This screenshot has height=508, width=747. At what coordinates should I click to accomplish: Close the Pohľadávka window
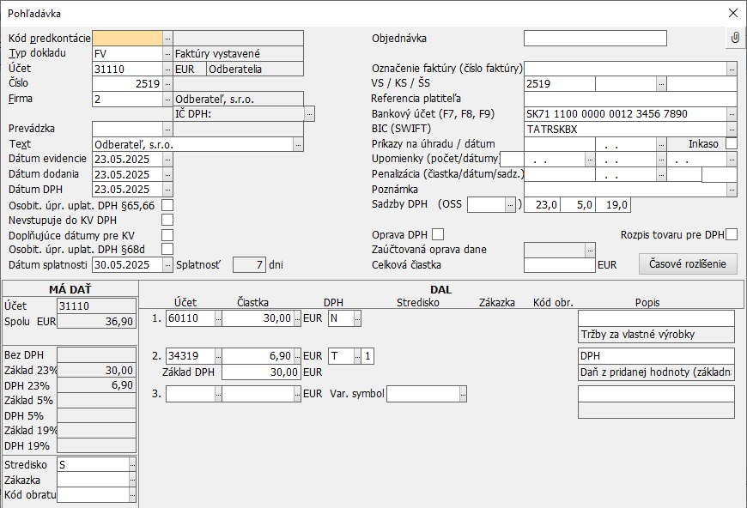pos(732,13)
